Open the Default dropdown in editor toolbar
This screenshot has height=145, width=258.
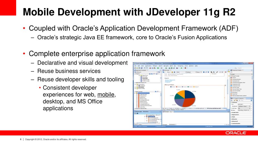(x=191, y=72)
